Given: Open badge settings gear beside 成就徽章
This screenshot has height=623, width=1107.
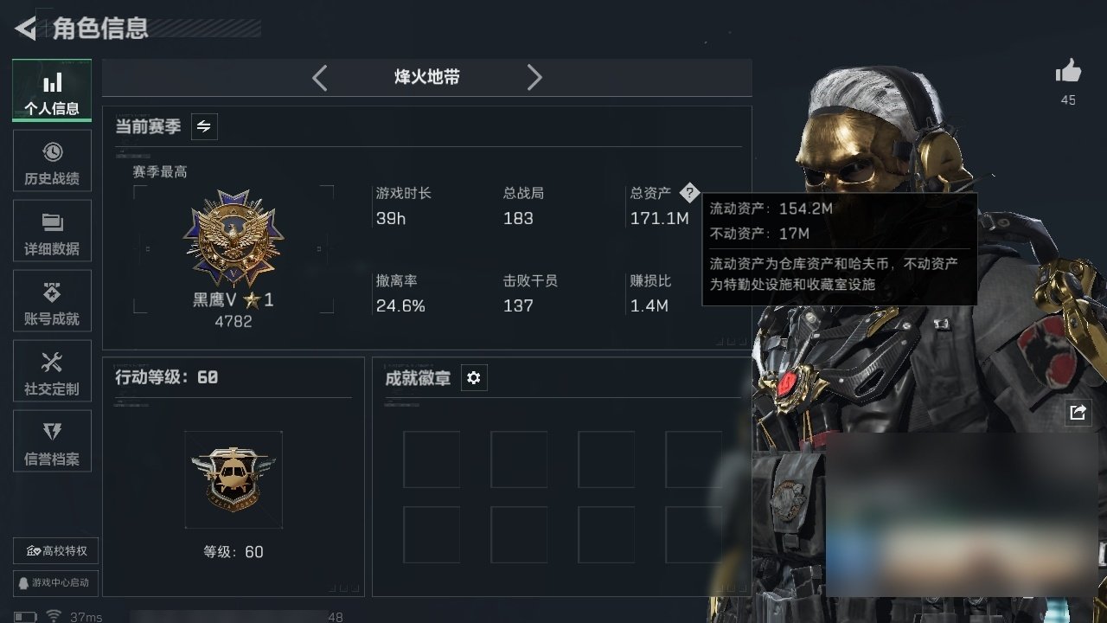Looking at the screenshot, I should tap(474, 377).
